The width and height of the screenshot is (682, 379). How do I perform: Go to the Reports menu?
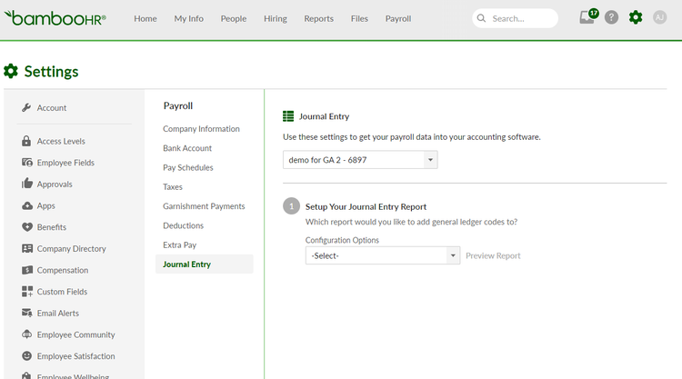point(318,19)
